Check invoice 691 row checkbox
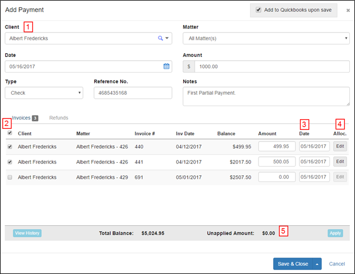355x274 pixels. coord(10,177)
